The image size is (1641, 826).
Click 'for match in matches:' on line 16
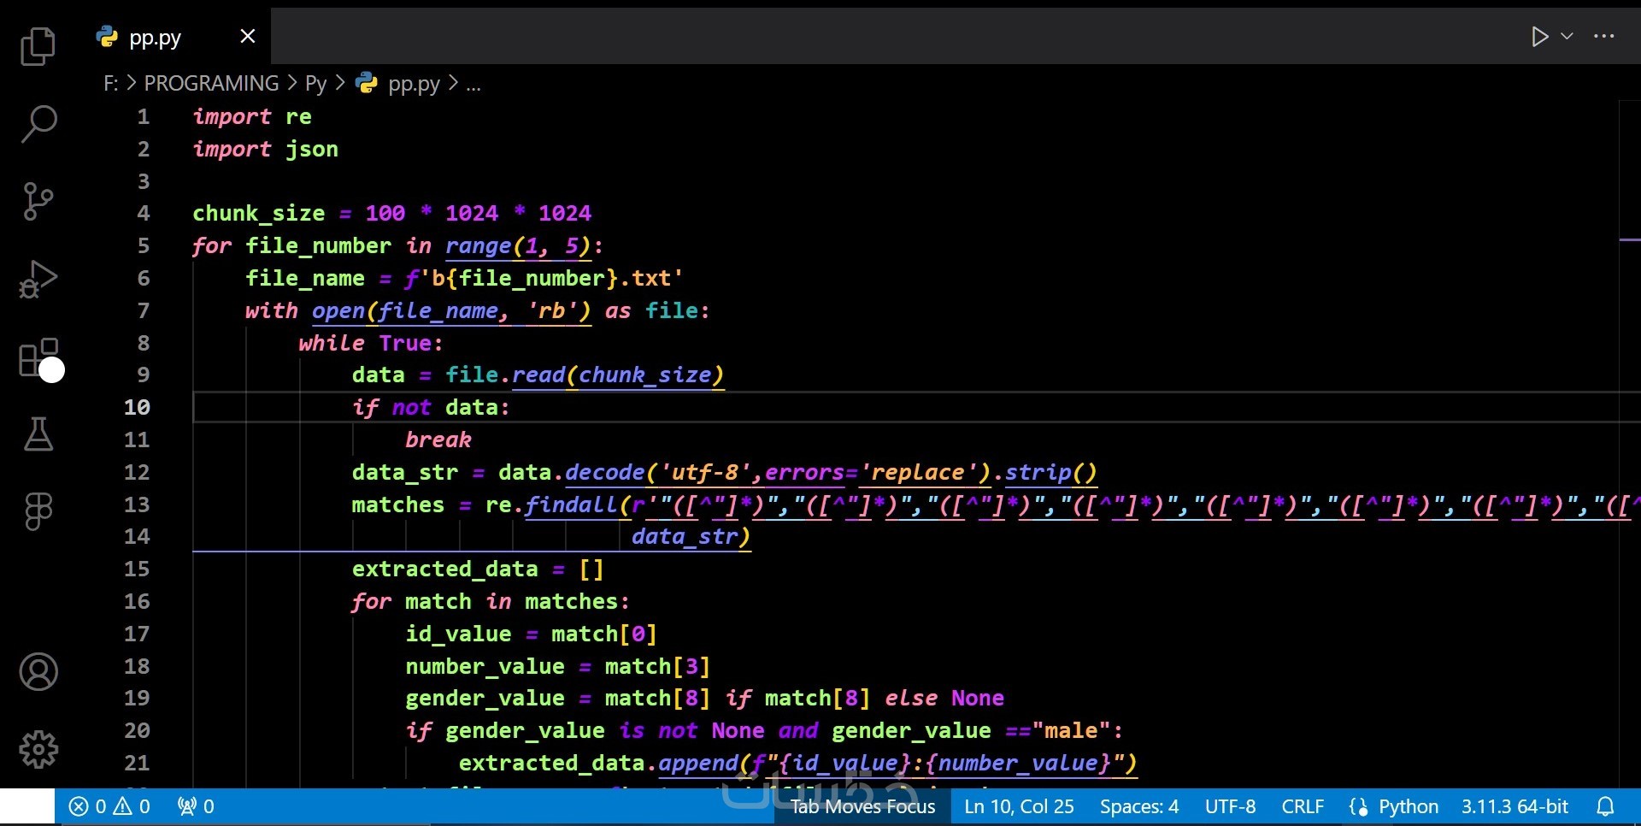point(491,601)
